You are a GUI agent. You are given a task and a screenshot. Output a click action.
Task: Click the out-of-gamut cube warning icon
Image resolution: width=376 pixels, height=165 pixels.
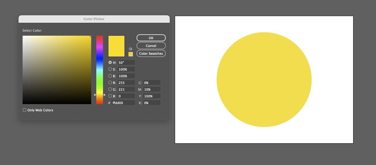pos(130,49)
